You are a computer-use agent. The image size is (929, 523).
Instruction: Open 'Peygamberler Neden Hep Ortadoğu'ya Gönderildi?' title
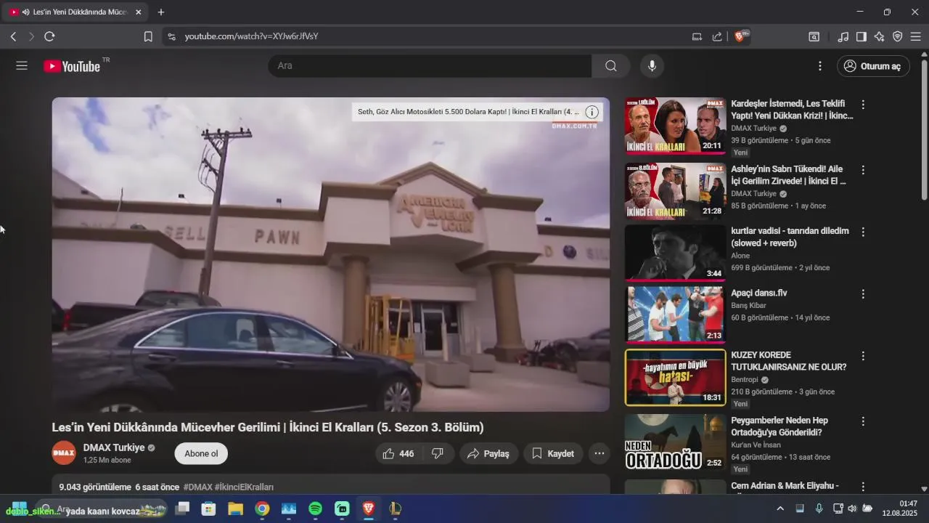(x=779, y=426)
